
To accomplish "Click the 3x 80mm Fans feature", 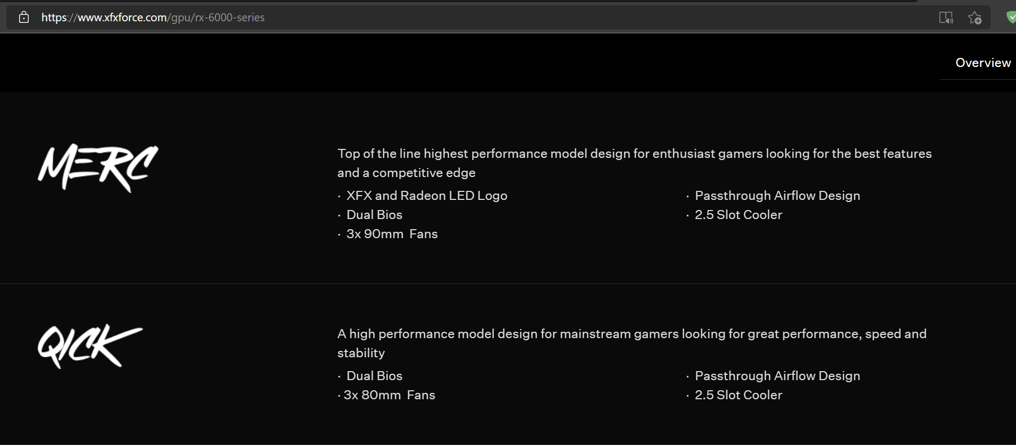I will 389,395.
